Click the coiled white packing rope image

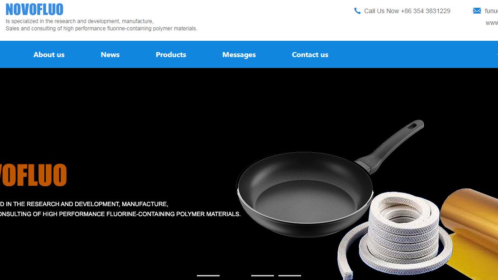395,236
